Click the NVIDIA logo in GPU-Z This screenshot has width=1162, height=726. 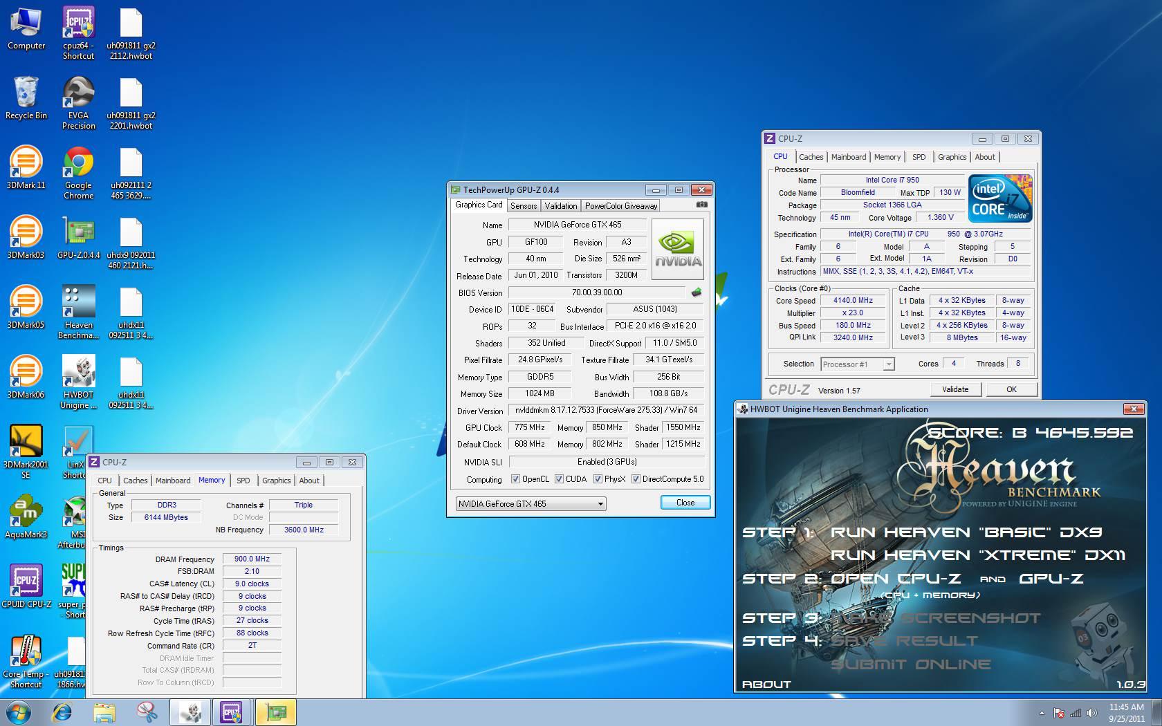pyautogui.click(x=678, y=249)
